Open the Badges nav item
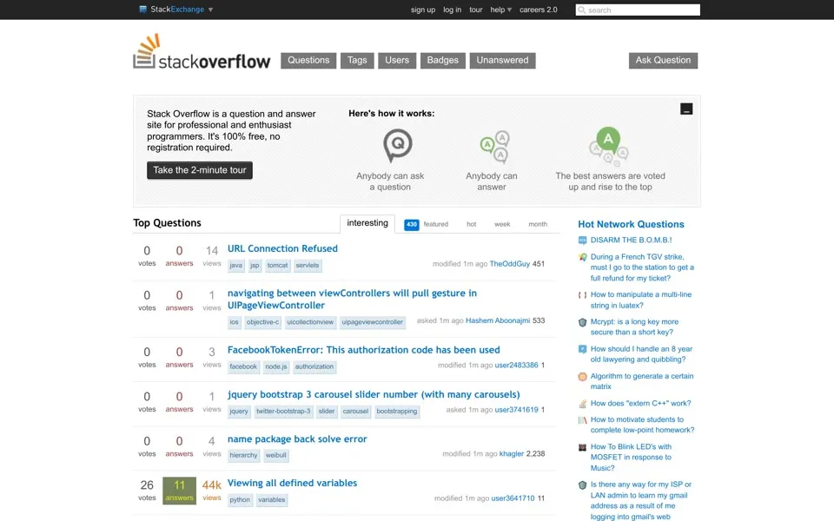Screen dimensions: 834x521 pos(442,61)
